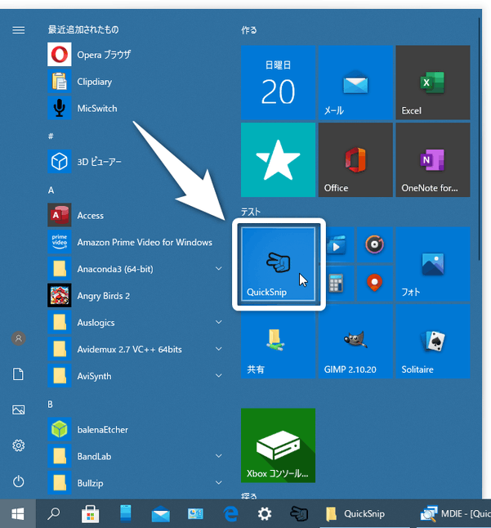Screen dimensions: 491x528
Task: Open the Opera browser app
Action: tap(135, 55)
